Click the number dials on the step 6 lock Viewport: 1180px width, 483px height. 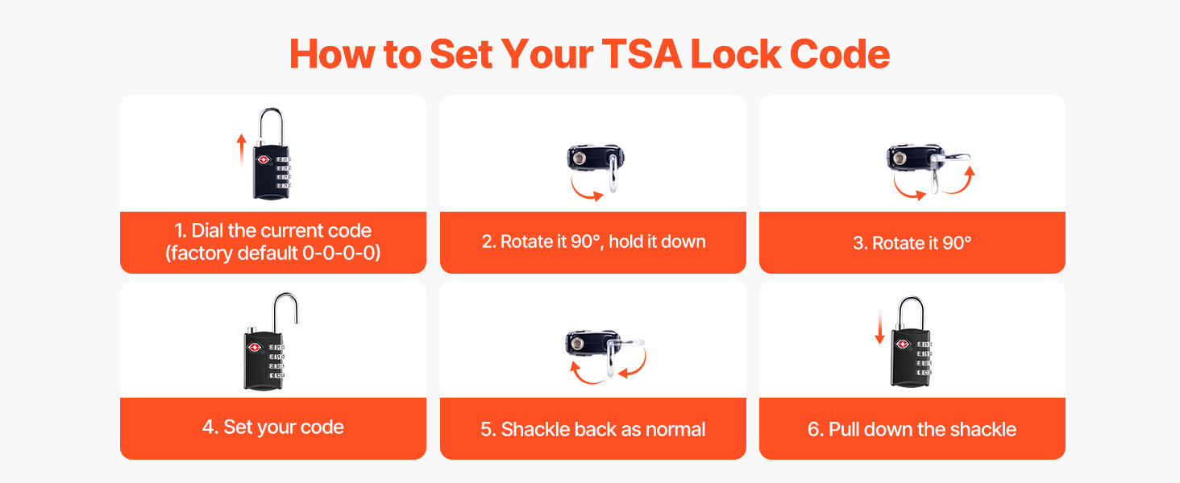click(924, 358)
